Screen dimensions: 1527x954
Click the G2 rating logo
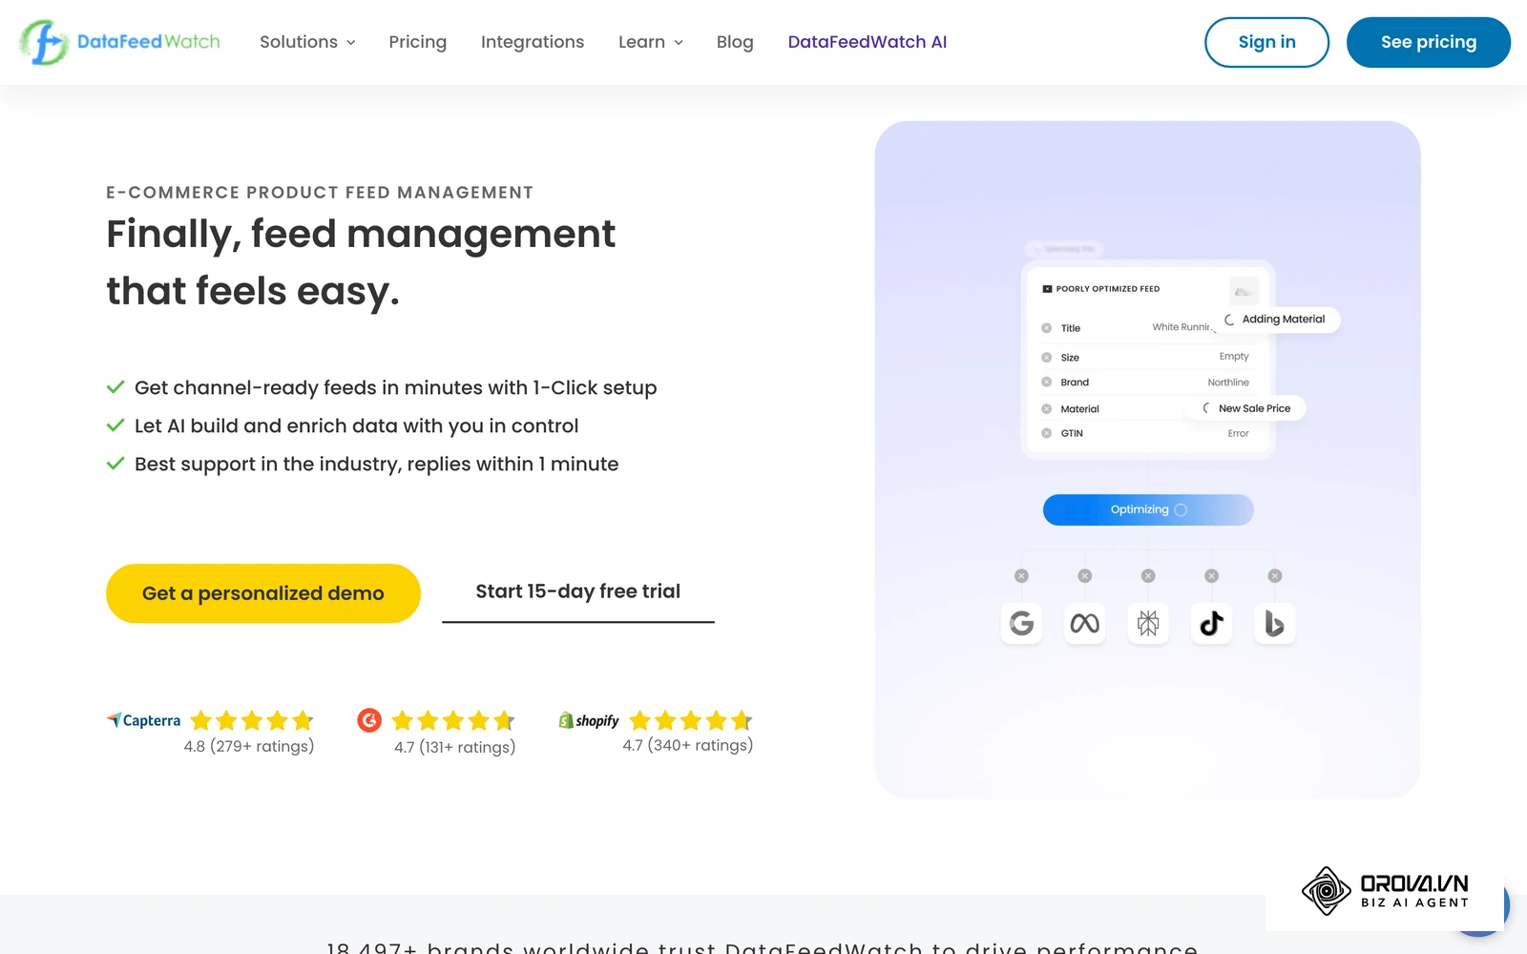pyautogui.click(x=369, y=720)
